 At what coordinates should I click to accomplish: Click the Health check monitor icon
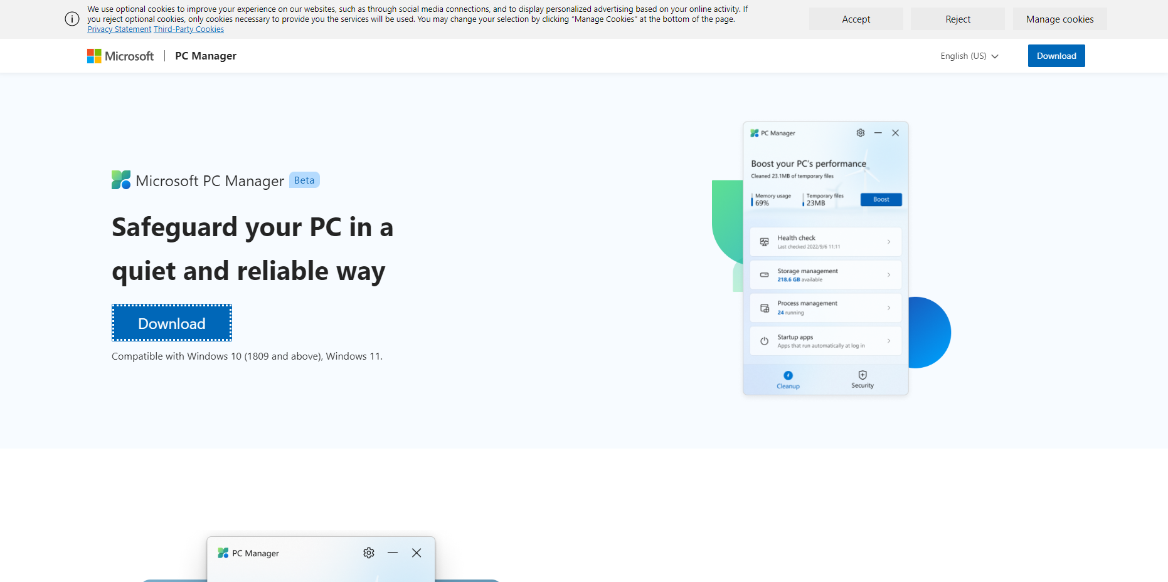click(x=764, y=242)
